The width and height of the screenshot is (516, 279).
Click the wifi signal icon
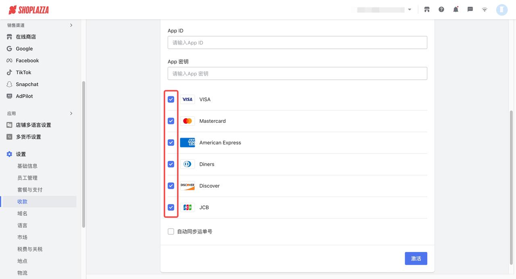[x=485, y=10]
